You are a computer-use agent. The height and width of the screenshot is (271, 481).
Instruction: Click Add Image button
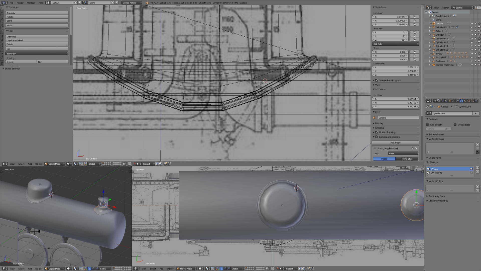(396, 143)
